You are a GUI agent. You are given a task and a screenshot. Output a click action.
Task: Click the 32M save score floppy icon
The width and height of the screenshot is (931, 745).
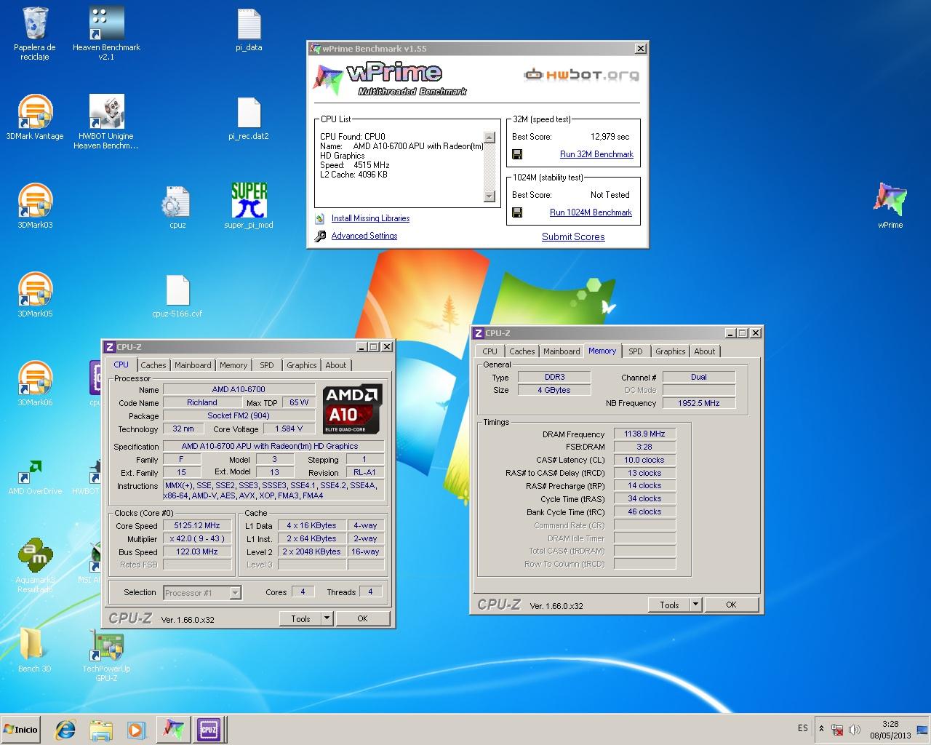517,154
